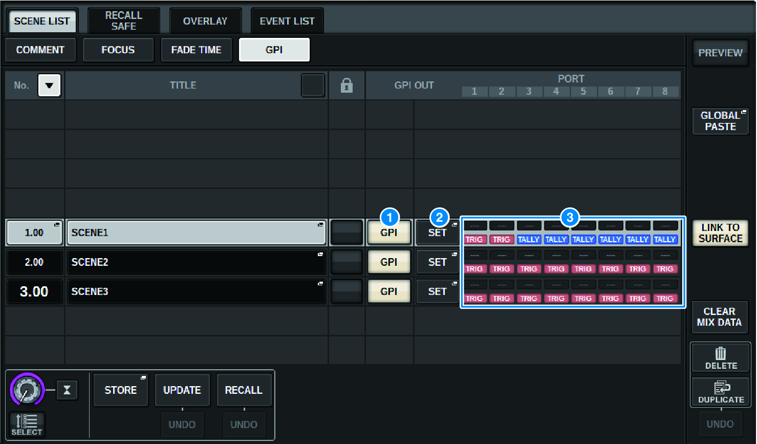Toggle the GPI button for SCENE2
This screenshot has height=444, width=757.
pos(389,262)
